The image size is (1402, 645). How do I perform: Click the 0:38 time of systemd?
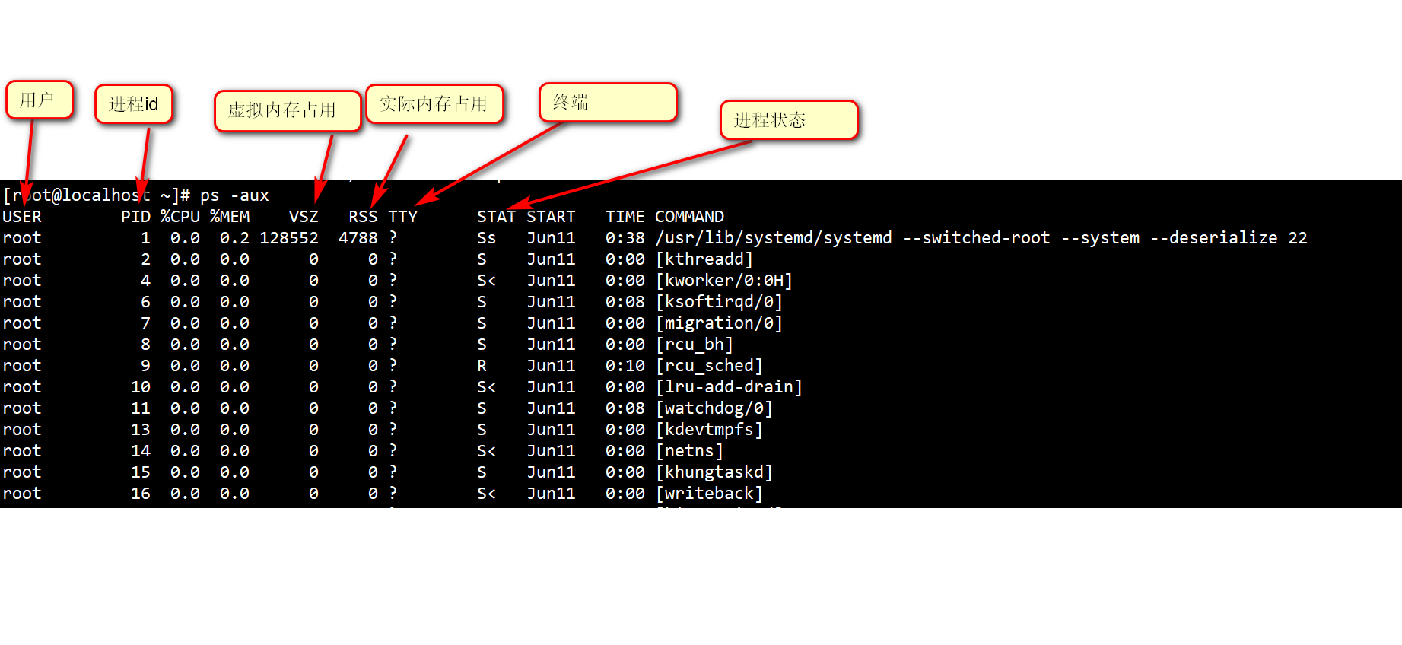click(x=625, y=238)
